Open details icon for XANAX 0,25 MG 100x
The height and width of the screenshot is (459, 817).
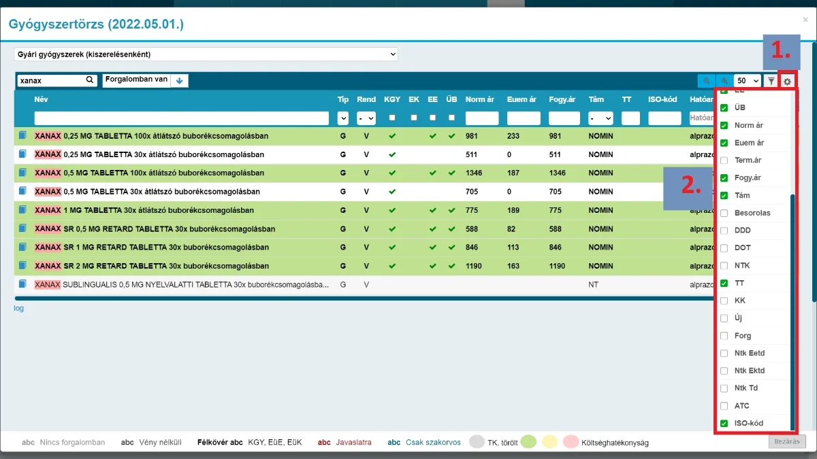click(x=22, y=136)
